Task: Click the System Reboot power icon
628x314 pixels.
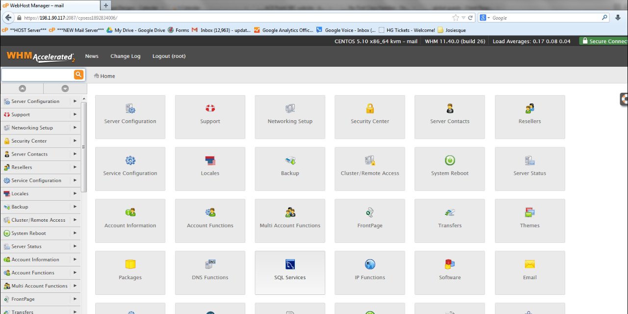Action: [x=450, y=160]
